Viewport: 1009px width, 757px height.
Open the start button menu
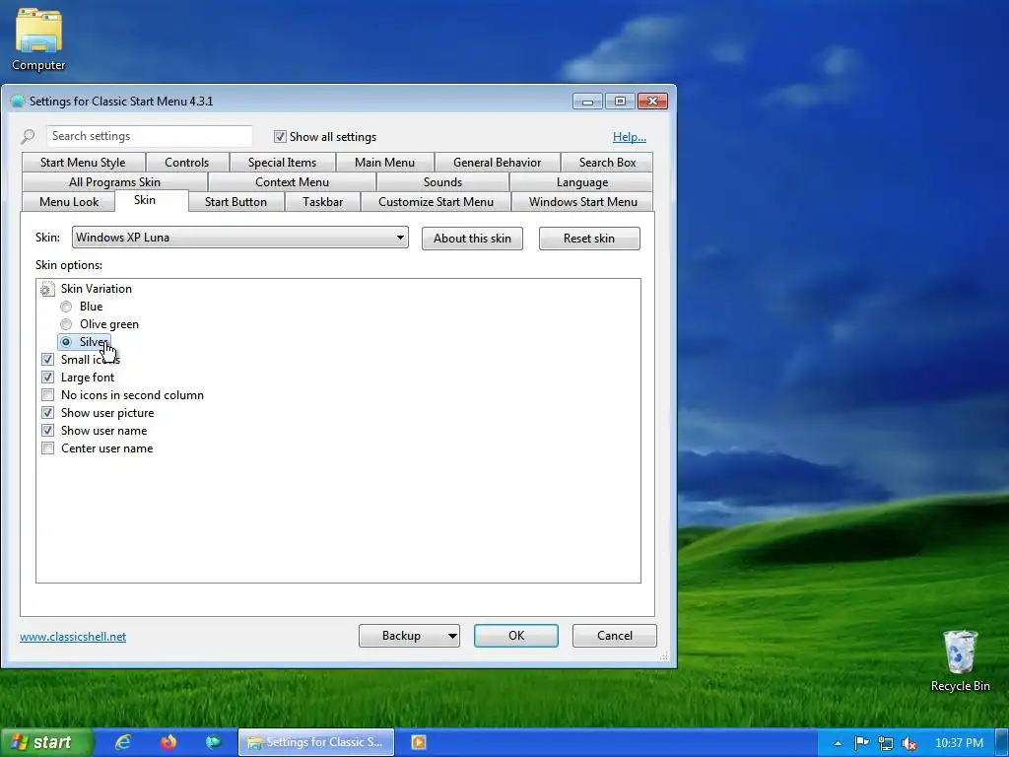pos(46,742)
